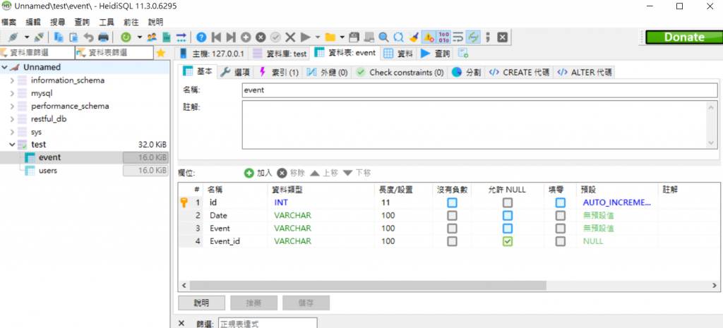Click the 資料庫篩選 database filter field
723x328 pixels.
click(37, 53)
